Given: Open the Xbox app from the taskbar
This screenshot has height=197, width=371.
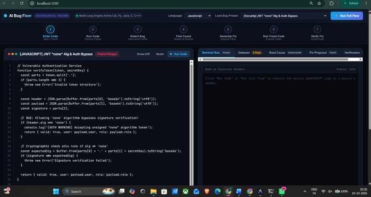Looking at the screenshot, I should (185, 191).
